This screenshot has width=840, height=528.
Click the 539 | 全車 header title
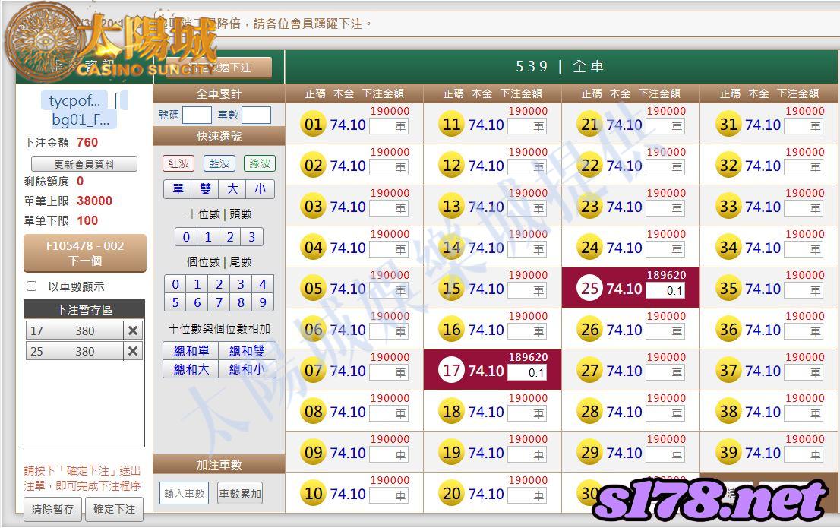click(x=560, y=66)
